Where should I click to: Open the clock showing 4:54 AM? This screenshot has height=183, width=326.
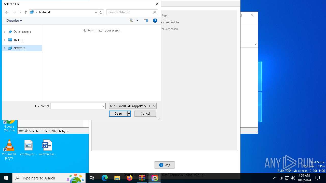tap(304, 178)
